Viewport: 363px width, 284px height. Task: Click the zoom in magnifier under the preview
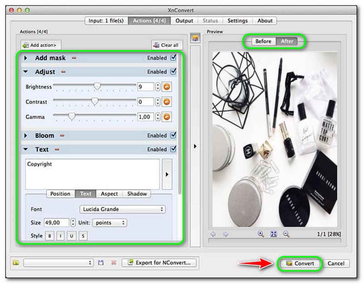point(261,234)
